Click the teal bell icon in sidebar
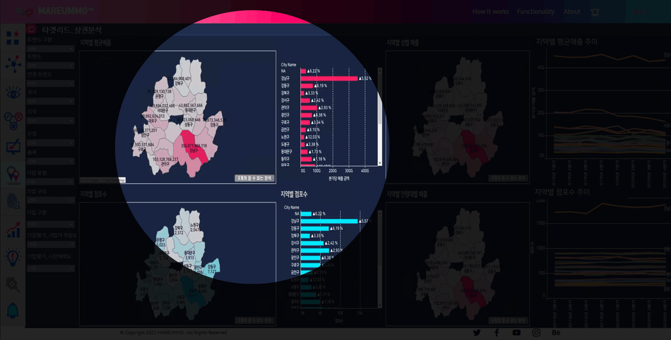 click(13, 310)
